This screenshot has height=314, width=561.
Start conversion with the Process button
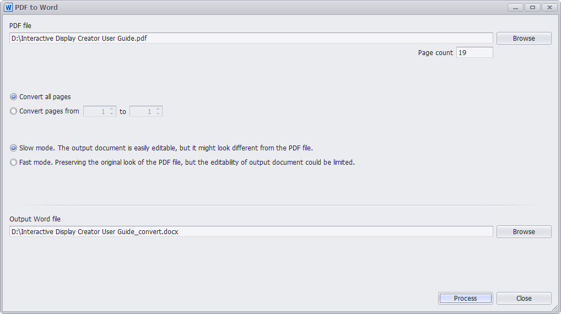(466, 298)
